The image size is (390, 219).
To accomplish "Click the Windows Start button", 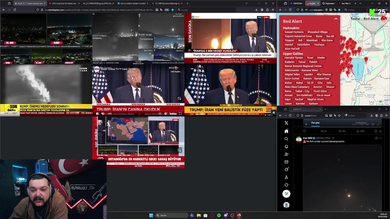I will [151, 215].
